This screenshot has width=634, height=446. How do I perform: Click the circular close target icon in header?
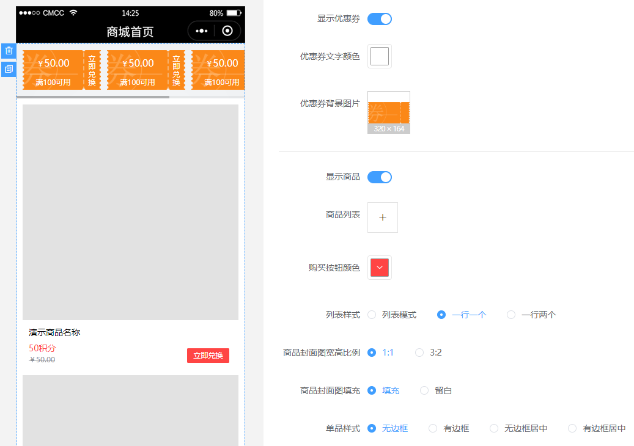point(227,31)
